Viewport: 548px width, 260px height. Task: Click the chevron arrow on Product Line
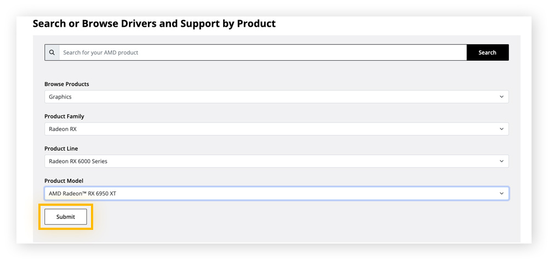click(x=501, y=161)
